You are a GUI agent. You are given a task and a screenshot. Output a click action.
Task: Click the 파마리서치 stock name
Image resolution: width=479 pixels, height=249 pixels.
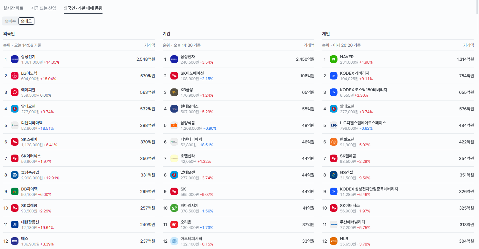click(x=189, y=205)
